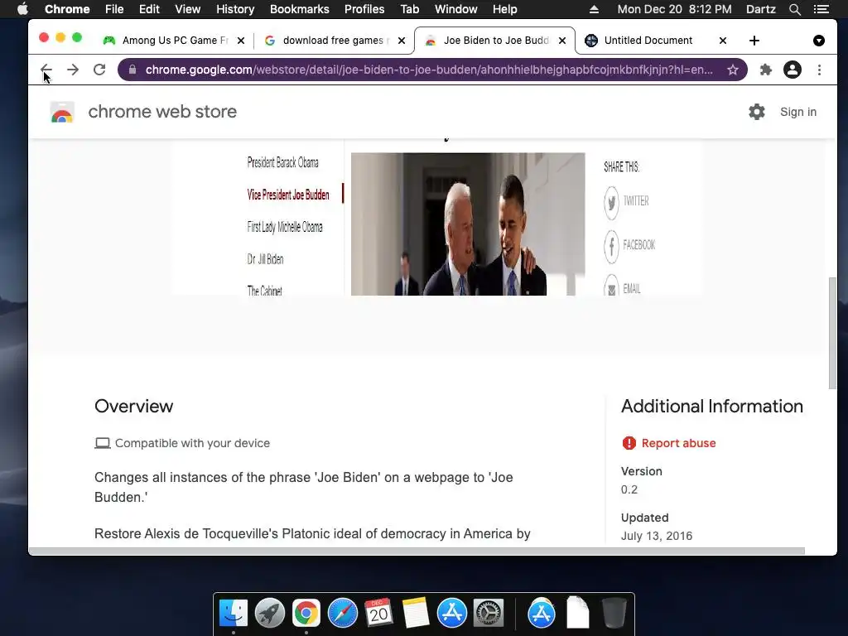Image resolution: width=848 pixels, height=636 pixels.
Task: Go forward using the browser forward arrow
Action: point(73,70)
